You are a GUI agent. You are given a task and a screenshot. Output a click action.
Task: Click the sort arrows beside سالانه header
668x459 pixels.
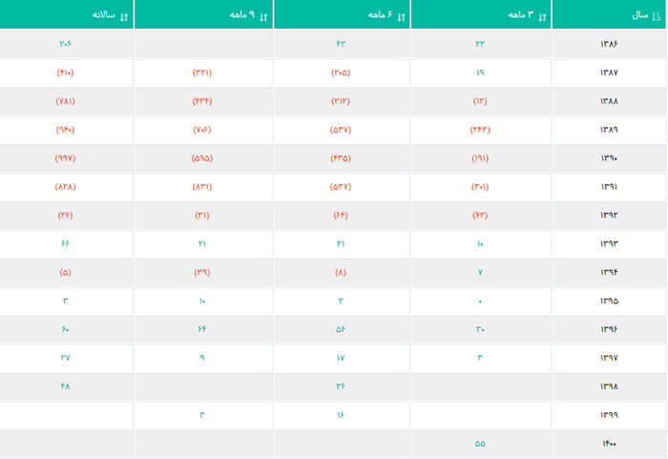123,17
